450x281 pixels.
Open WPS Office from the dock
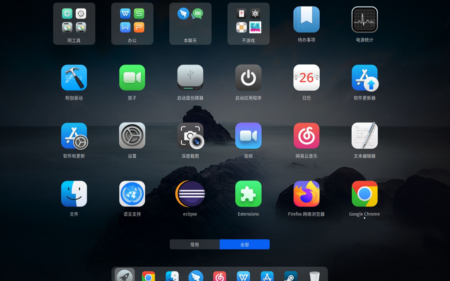(243, 276)
